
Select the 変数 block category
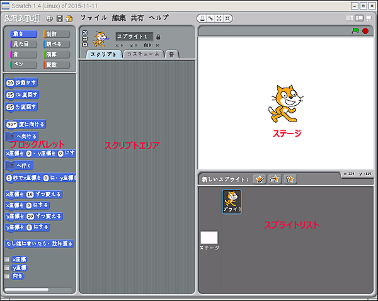point(57,65)
